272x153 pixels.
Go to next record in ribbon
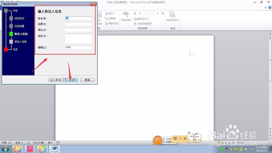tap(158, 13)
